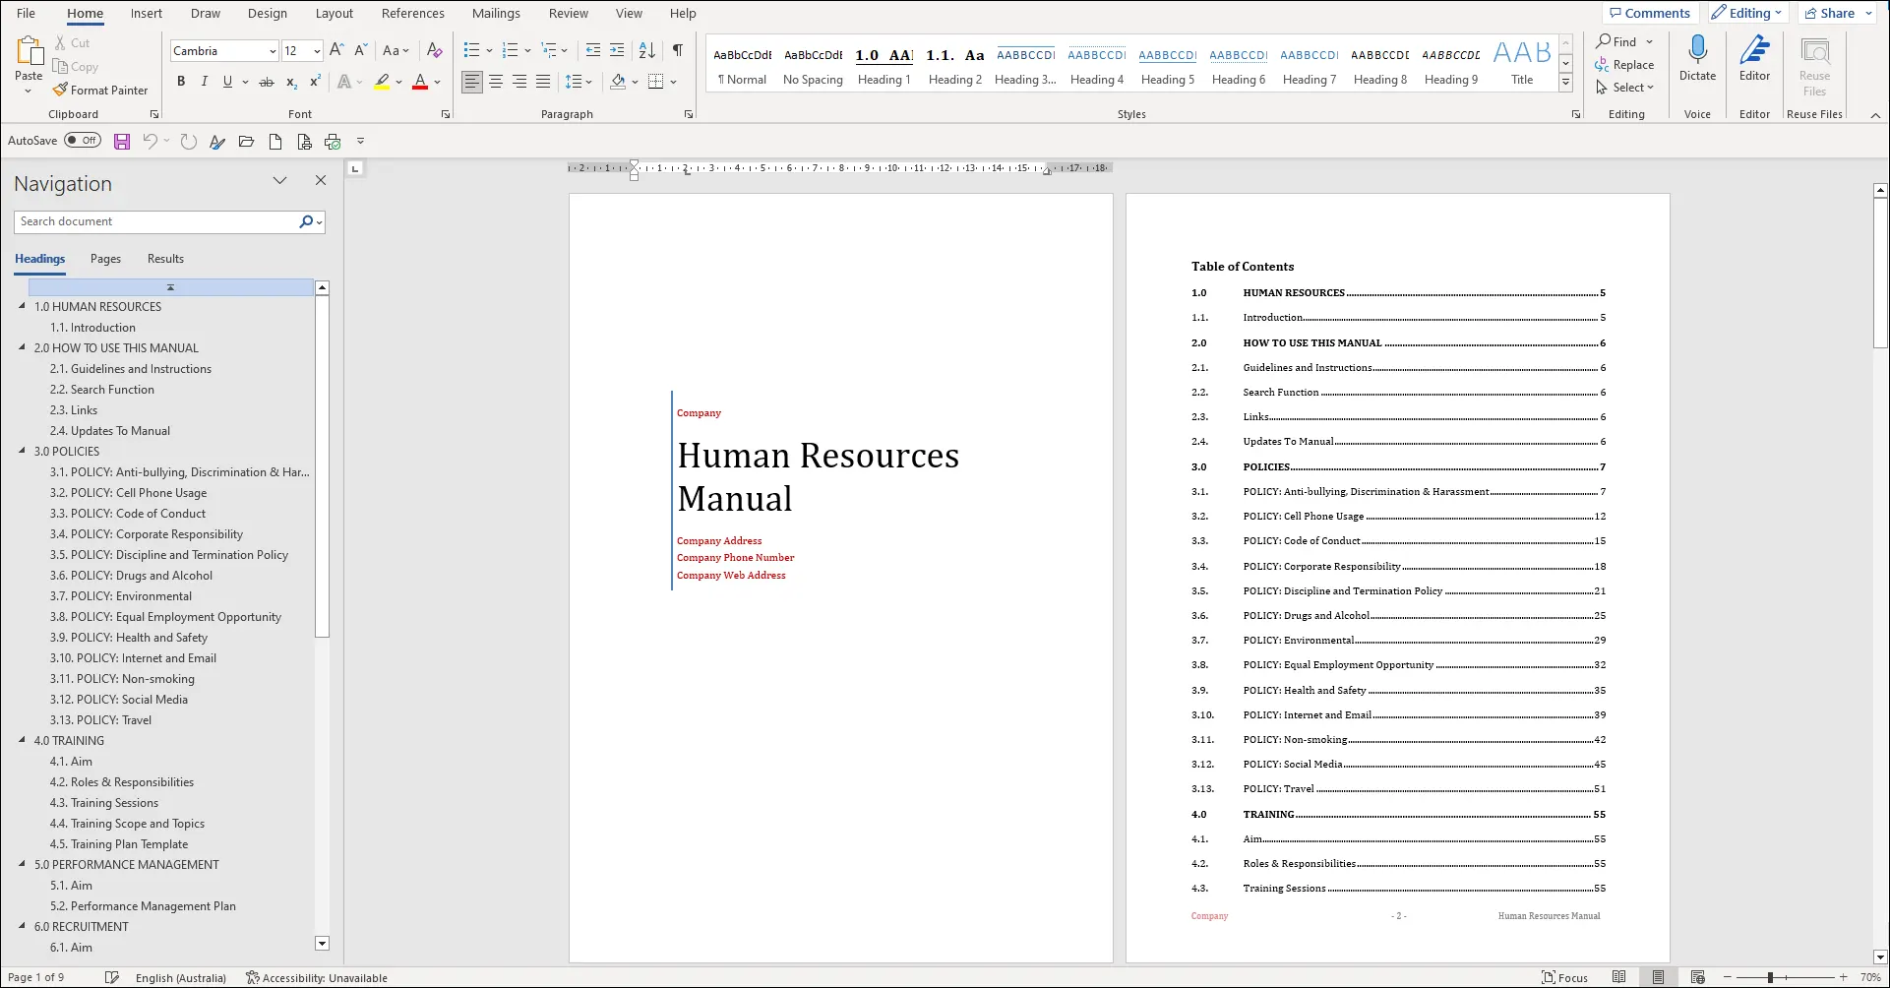Open the Select dropdown in Editing
The image size is (1890, 988).
pyautogui.click(x=1625, y=88)
